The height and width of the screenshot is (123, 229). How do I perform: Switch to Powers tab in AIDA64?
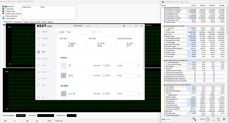(x=32, y=22)
